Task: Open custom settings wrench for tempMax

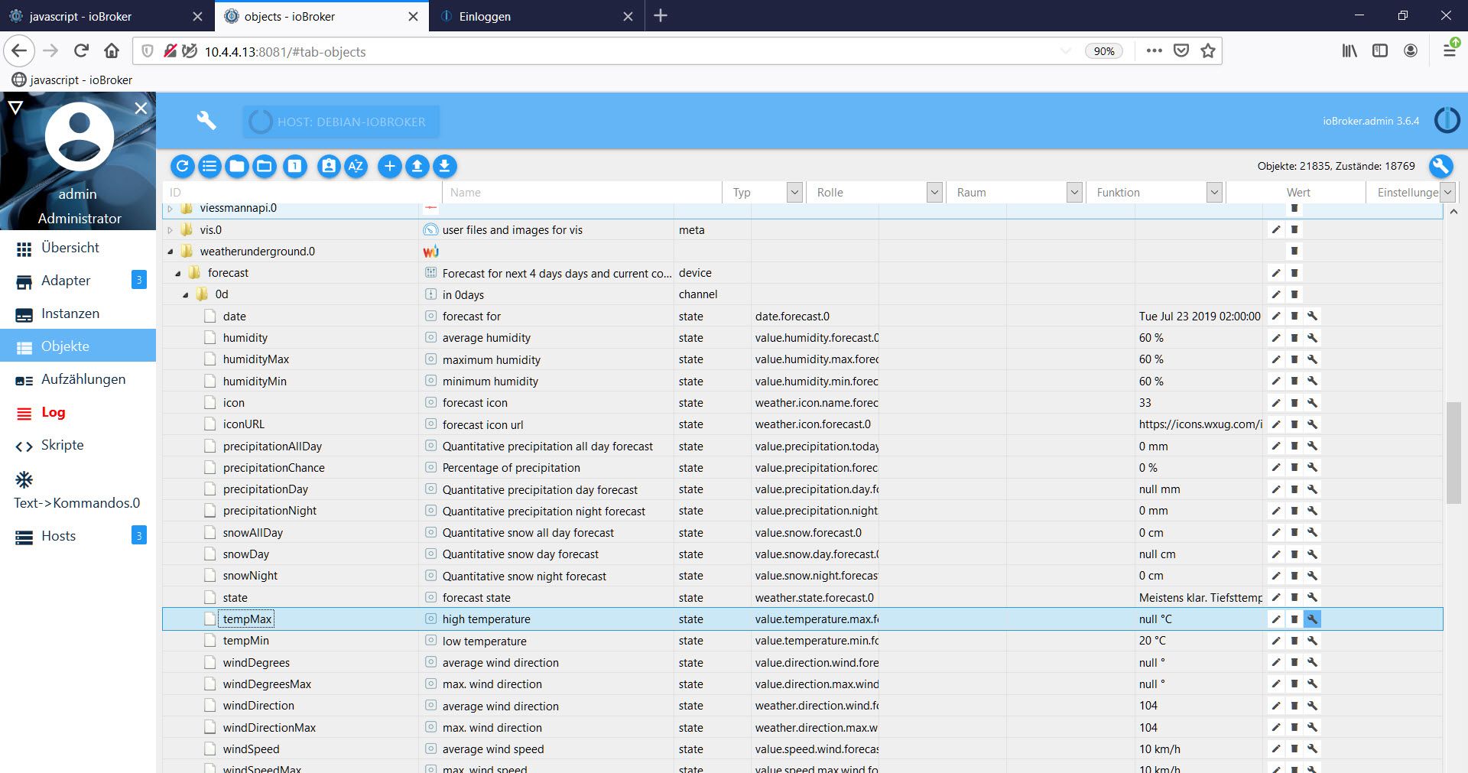Action: click(1312, 619)
